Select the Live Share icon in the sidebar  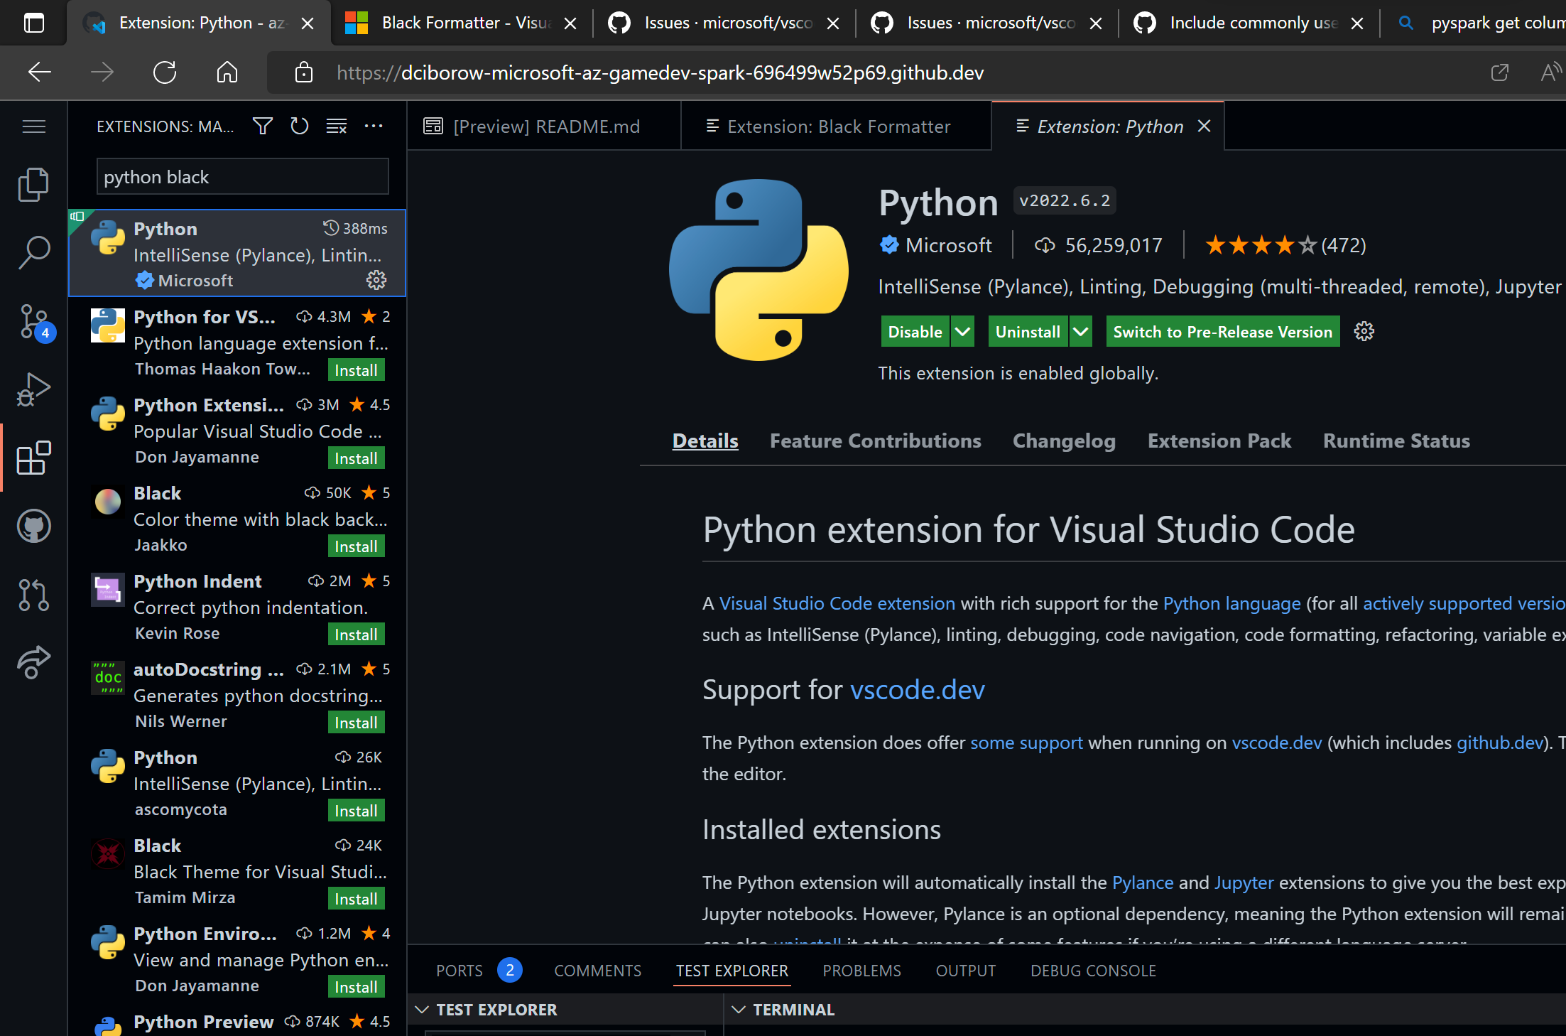33,662
